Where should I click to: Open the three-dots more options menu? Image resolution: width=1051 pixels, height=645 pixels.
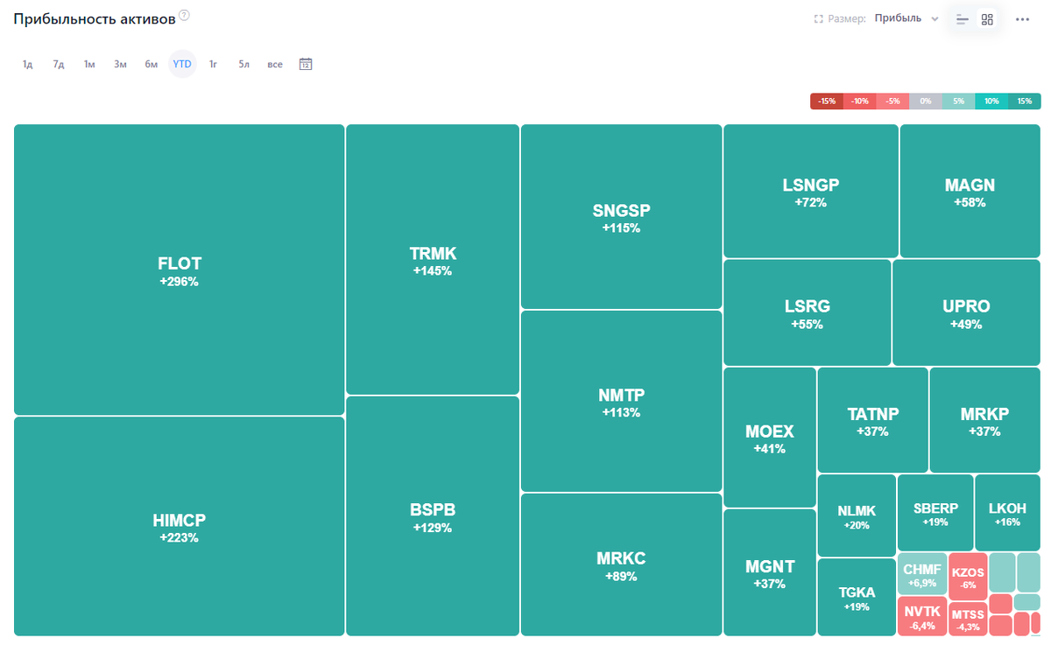1023,18
